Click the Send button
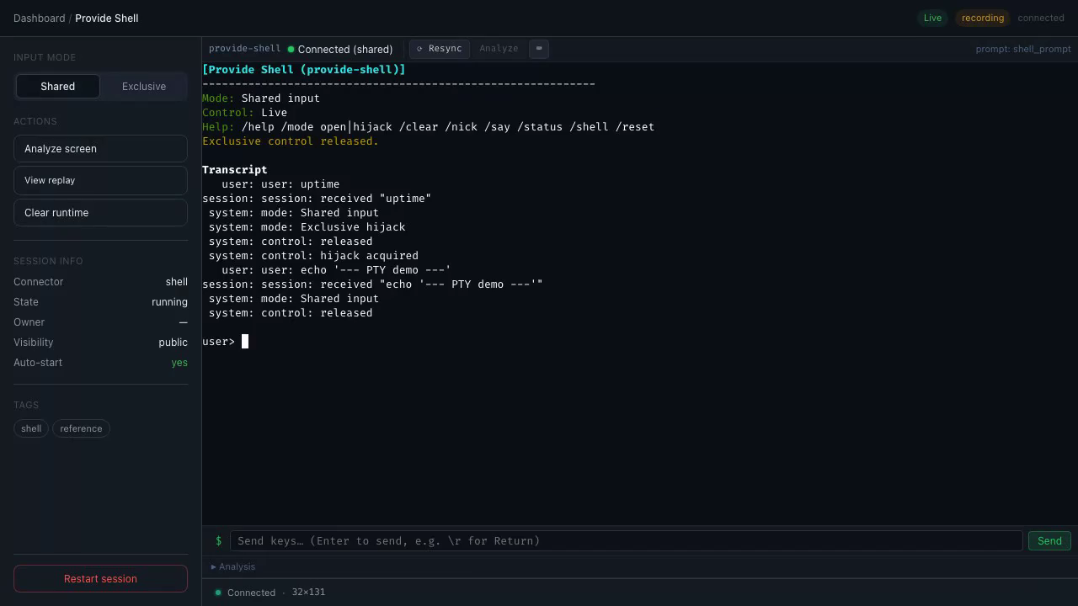The image size is (1078, 606). [x=1049, y=541]
